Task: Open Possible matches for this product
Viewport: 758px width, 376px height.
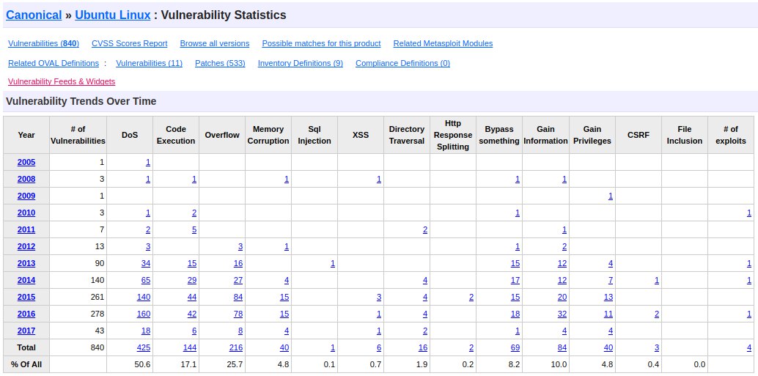Action: [x=322, y=43]
